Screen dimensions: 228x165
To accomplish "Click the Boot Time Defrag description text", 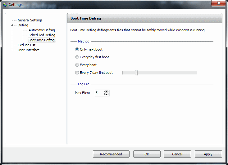I will click(x=138, y=30).
